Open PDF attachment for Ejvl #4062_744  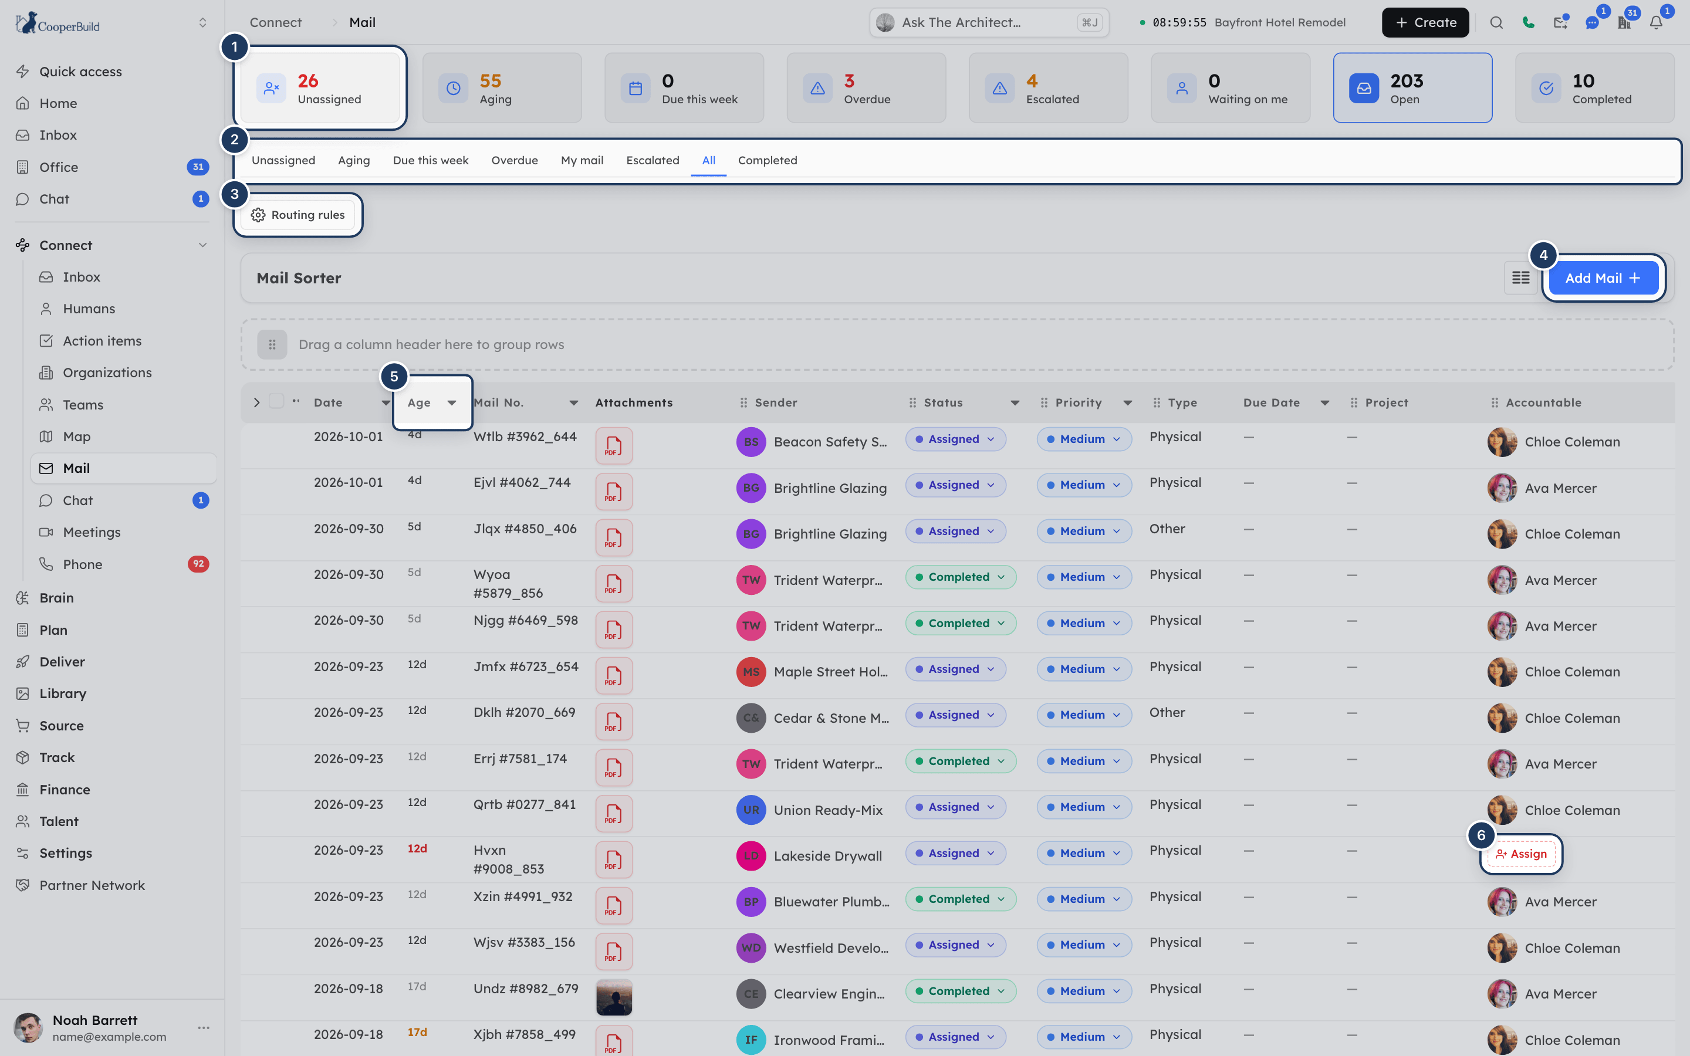click(614, 492)
